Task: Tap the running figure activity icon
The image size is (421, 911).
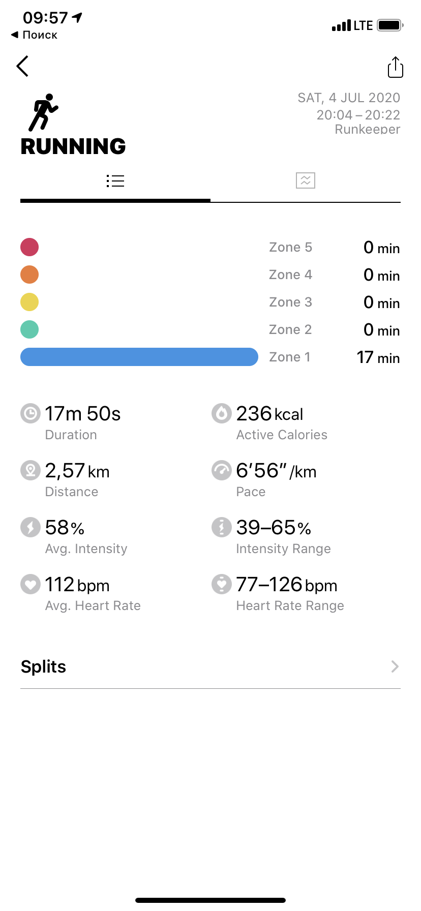Action: point(43,112)
